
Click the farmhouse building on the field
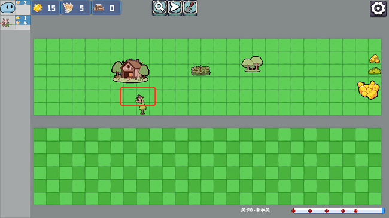pos(130,70)
